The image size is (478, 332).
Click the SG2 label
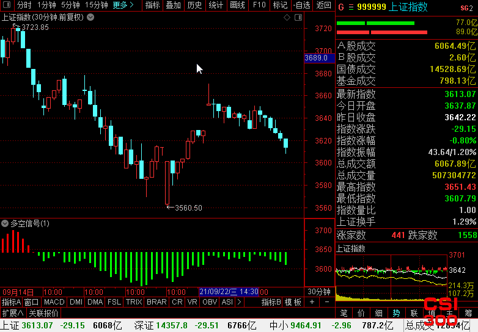(467, 8)
